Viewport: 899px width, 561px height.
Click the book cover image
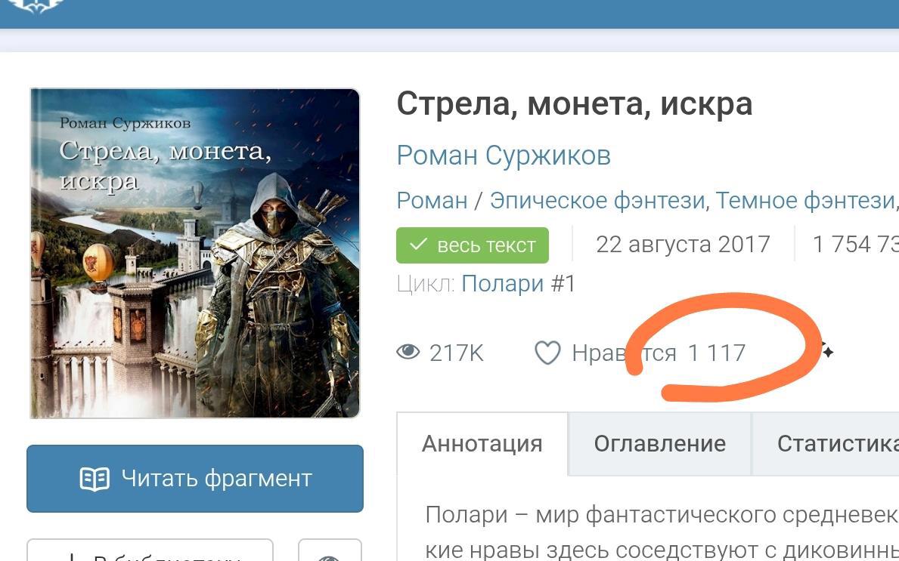(x=195, y=253)
